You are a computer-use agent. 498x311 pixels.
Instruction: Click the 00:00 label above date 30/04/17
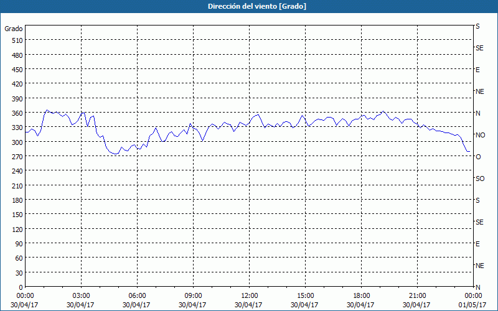click(25, 296)
